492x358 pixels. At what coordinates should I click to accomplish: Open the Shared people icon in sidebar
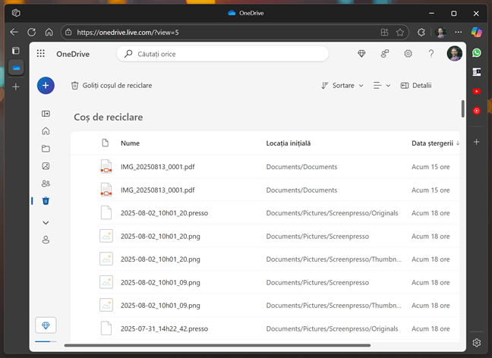click(46, 184)
